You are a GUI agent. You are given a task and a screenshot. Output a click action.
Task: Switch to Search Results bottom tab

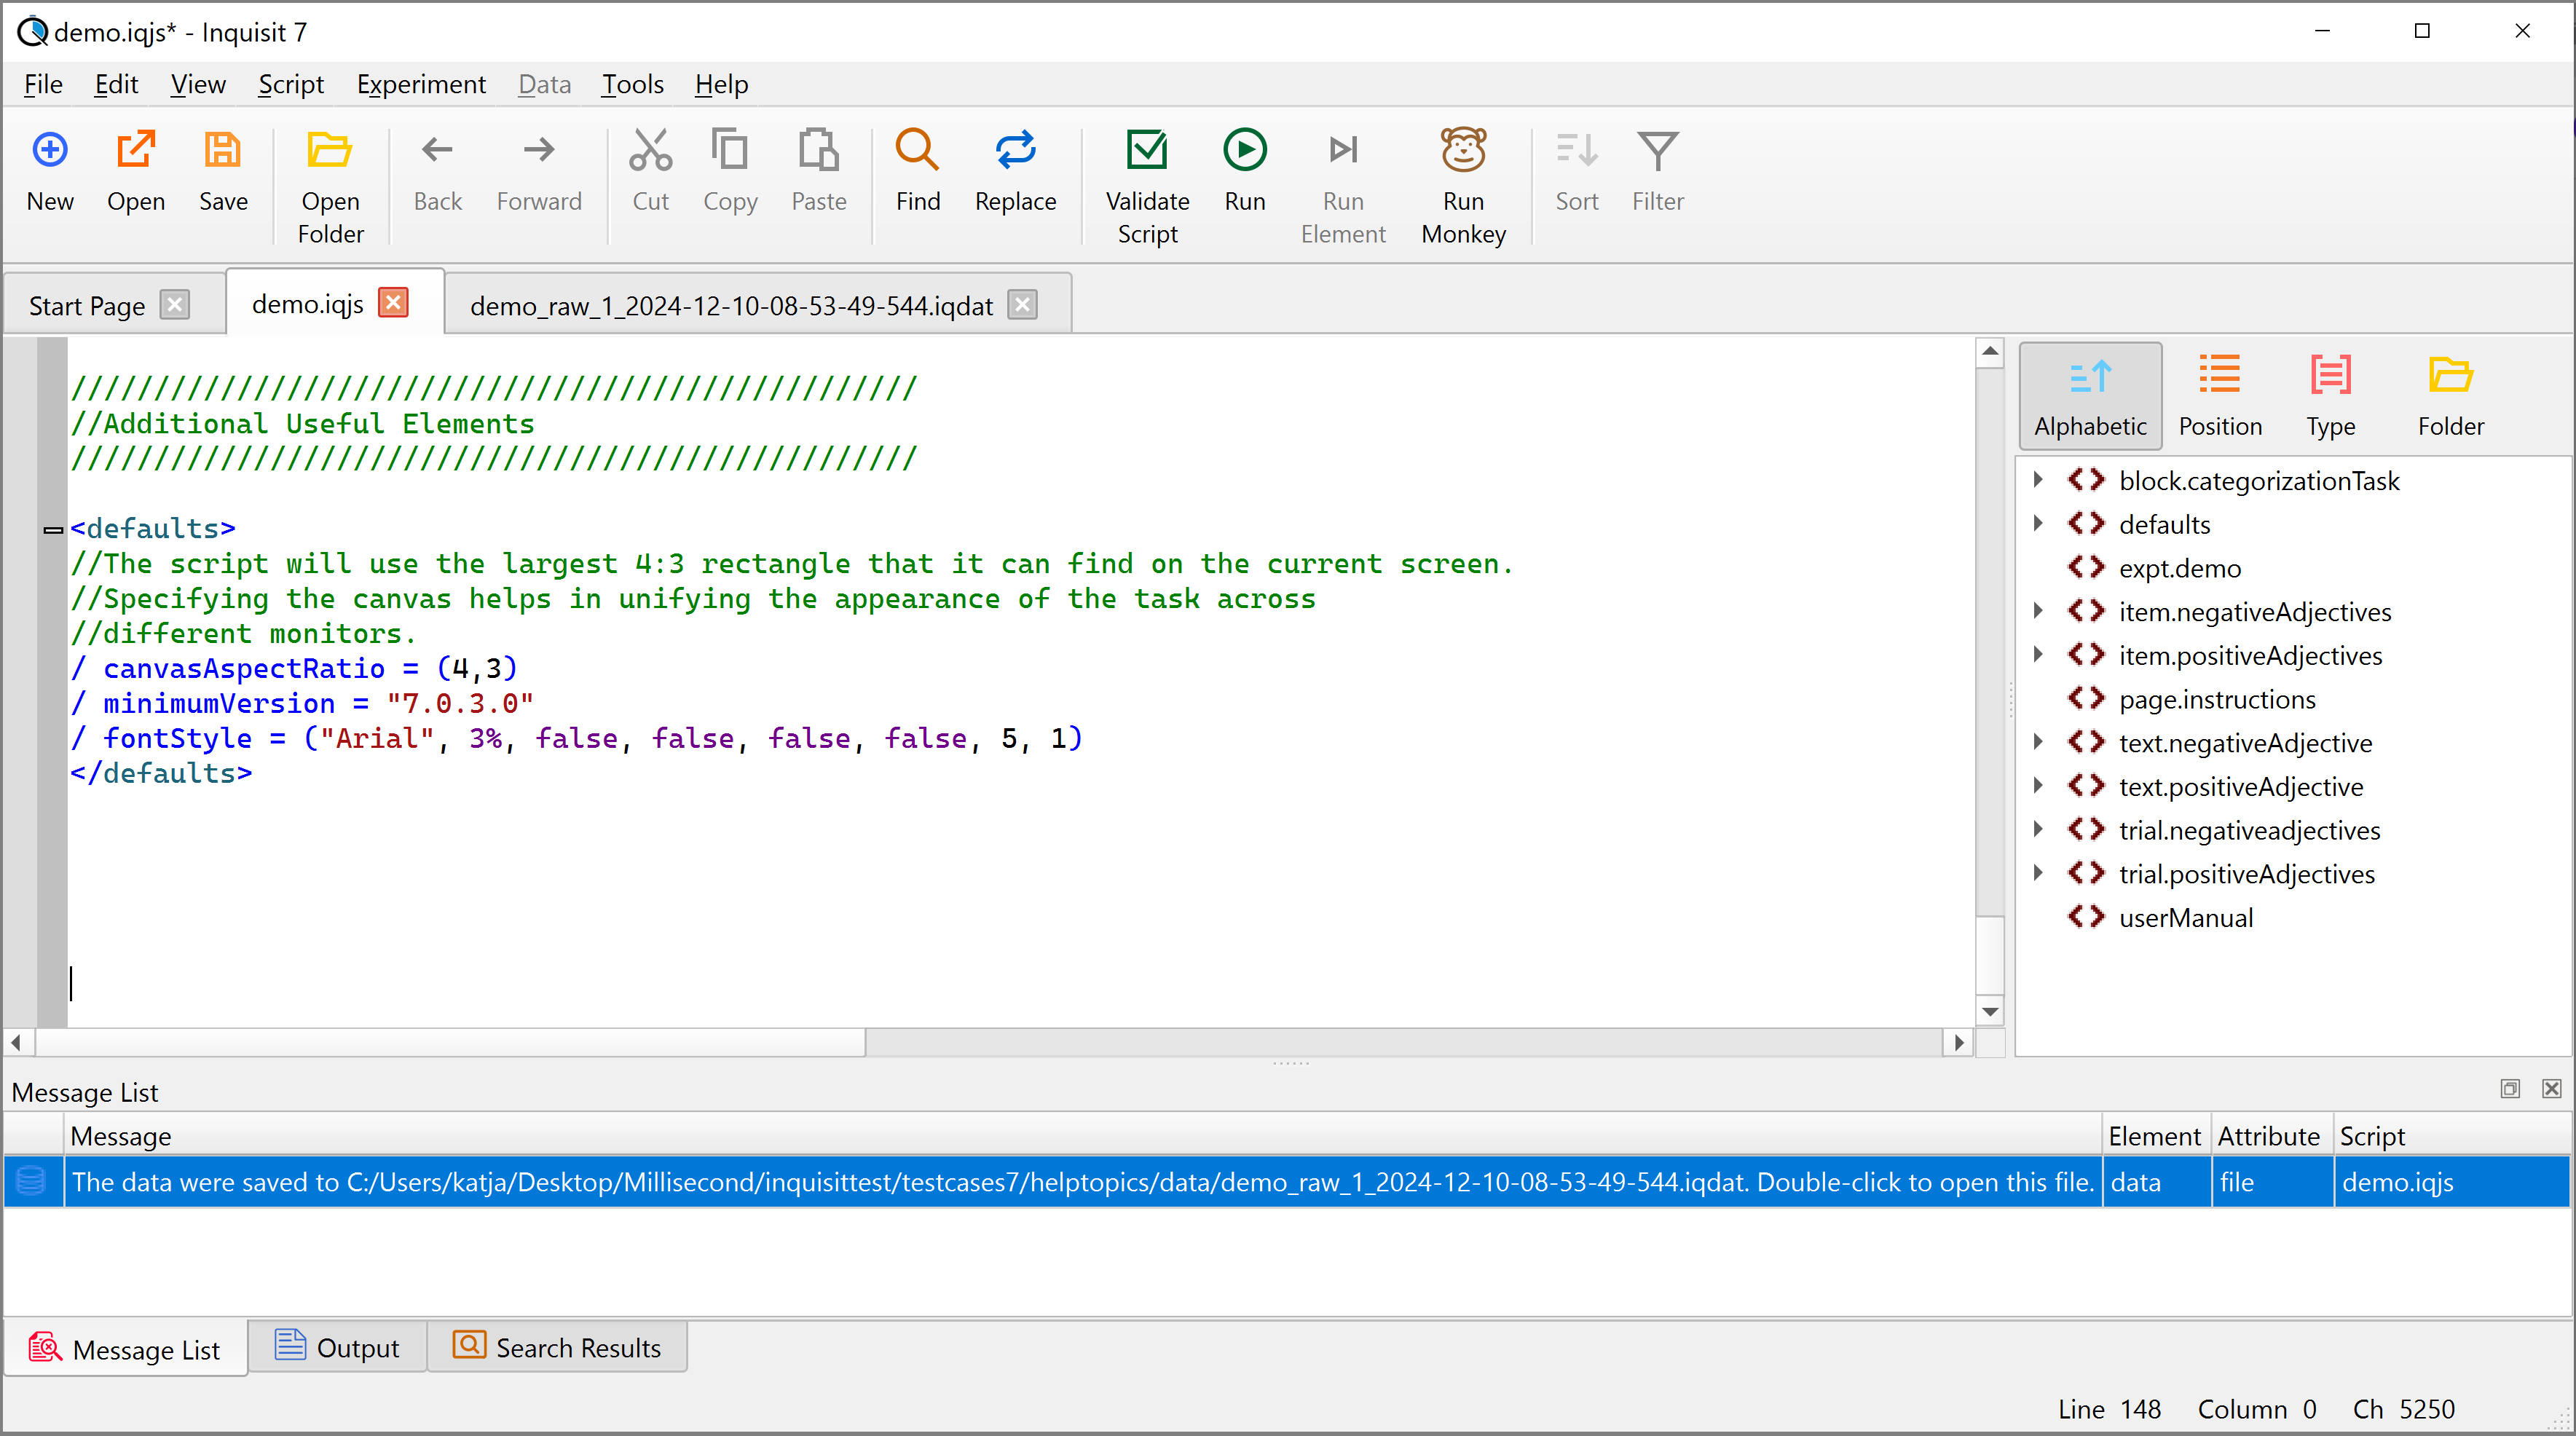pyautogui.click(x=557, y=1347)
